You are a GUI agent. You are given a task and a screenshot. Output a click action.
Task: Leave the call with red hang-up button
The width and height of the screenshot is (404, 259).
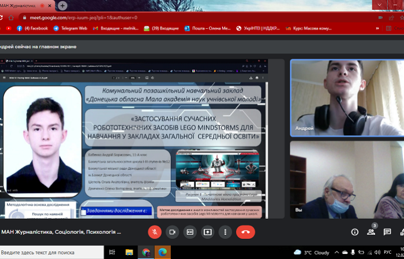click(245, 232)
